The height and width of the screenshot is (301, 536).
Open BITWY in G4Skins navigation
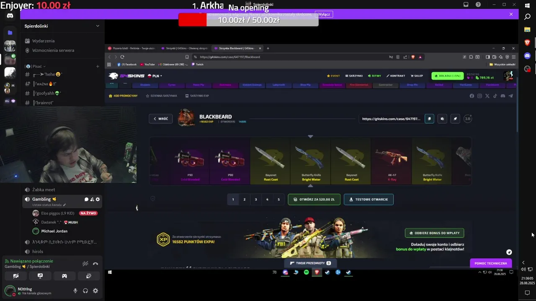point(374,76)
